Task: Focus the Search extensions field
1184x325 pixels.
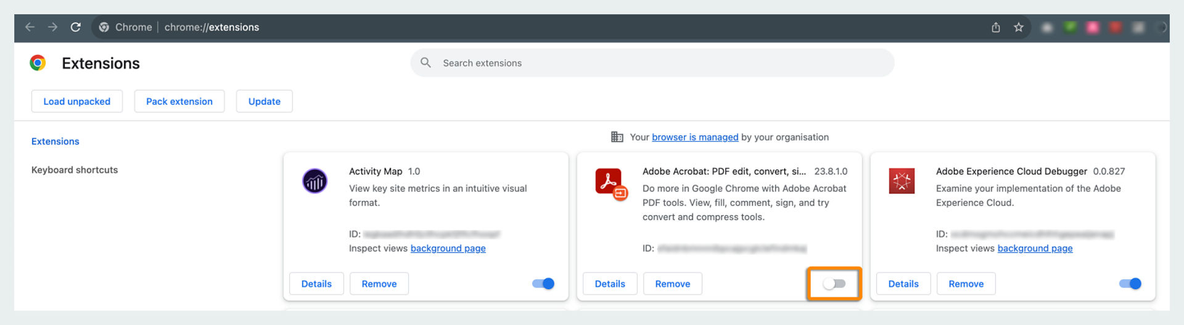Action: (x=652, y=63)
